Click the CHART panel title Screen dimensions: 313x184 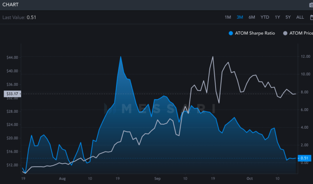pyautogui.click(x=11, y=5)
